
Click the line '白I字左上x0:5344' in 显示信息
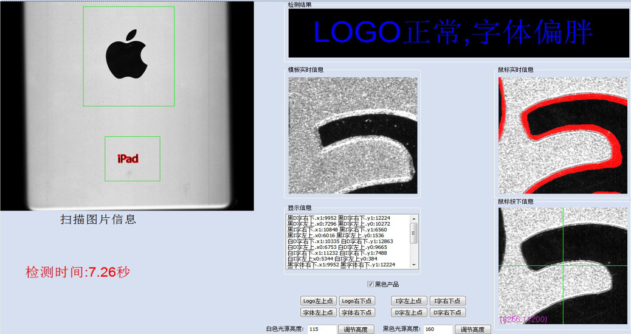coord(333,259)
